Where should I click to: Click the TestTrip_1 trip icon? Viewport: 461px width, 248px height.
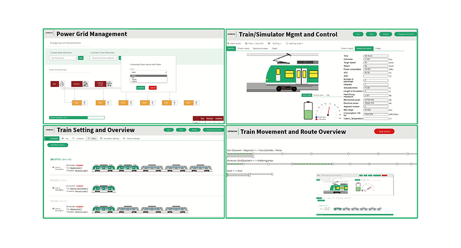(x=269, y=44)
